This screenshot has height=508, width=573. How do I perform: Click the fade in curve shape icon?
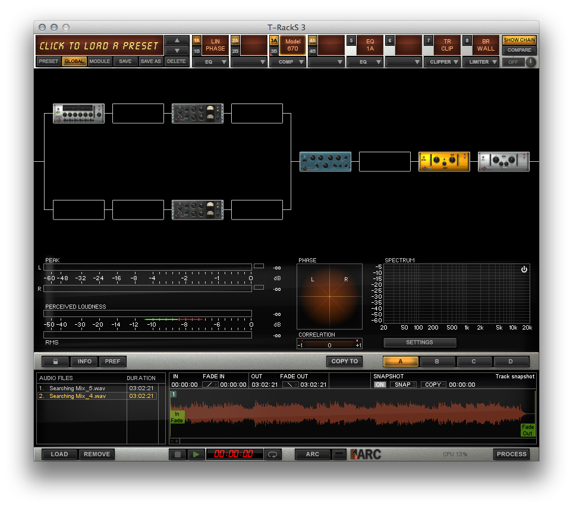(x=210, y=385)
